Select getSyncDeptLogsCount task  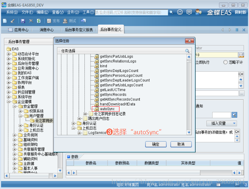119,71
